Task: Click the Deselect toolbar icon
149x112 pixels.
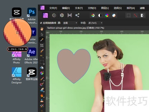Action: 136,15
